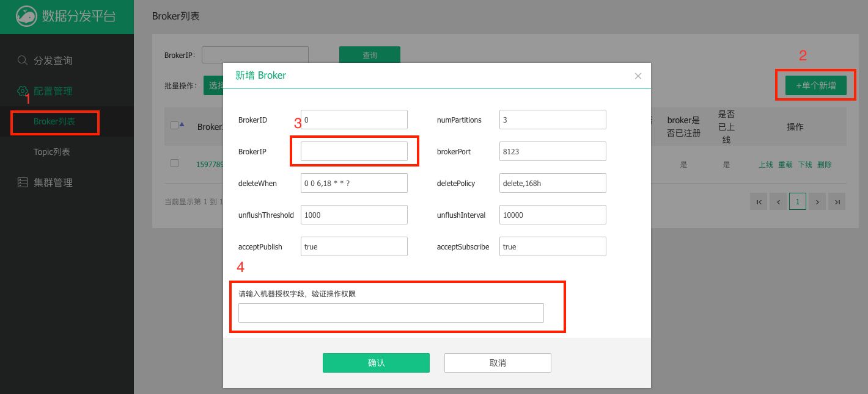
Task: Click the whale logo icon
Action: coord(26,16)
